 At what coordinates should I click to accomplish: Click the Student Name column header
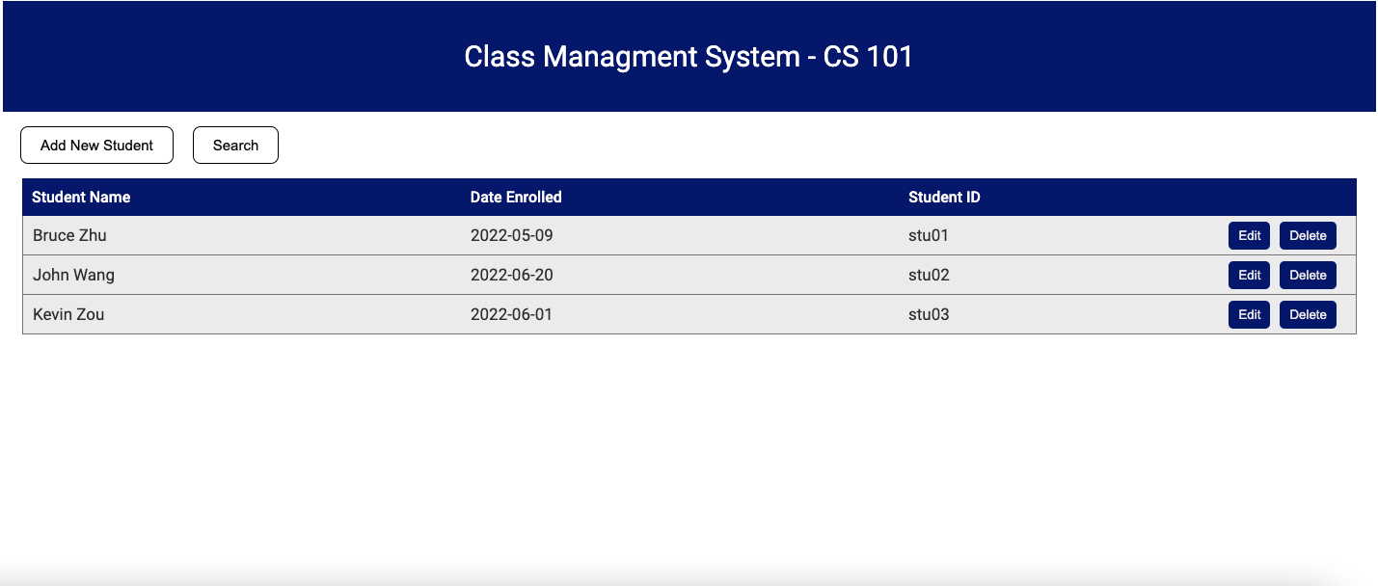[x=81, y=197]
